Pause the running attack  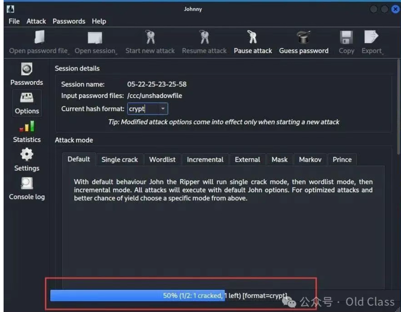253,42
